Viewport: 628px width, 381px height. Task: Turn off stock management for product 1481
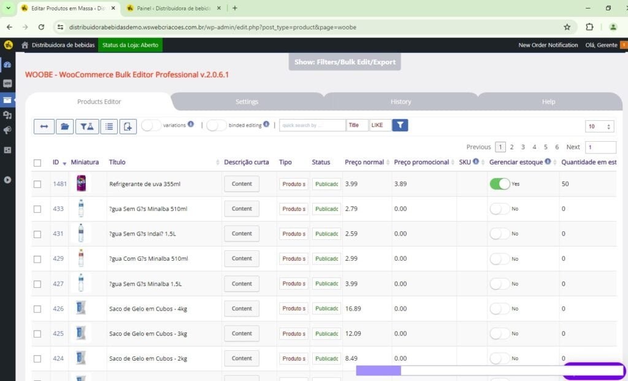tap(500, 183)
